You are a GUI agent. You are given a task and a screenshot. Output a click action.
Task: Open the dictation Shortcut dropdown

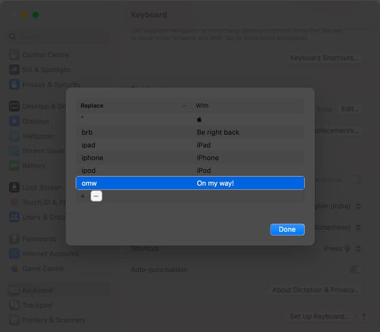tap(342, 249)
